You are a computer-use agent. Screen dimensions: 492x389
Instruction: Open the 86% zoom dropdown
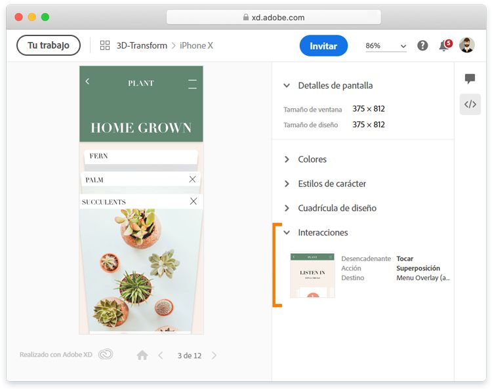click(386, 46)
